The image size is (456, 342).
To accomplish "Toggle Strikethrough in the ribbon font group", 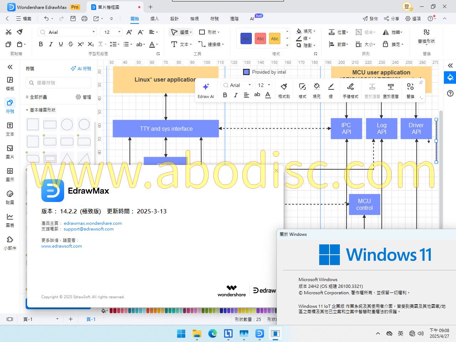I will [71, 44].
